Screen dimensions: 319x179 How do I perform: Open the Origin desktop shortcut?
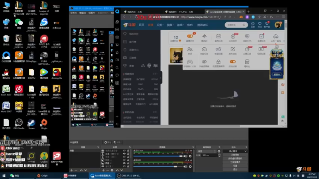pyautogui.click(x=44, y=124)
